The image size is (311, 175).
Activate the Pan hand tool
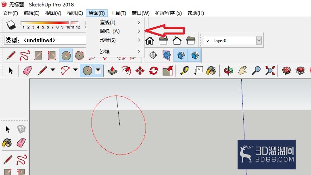[242, 70]
